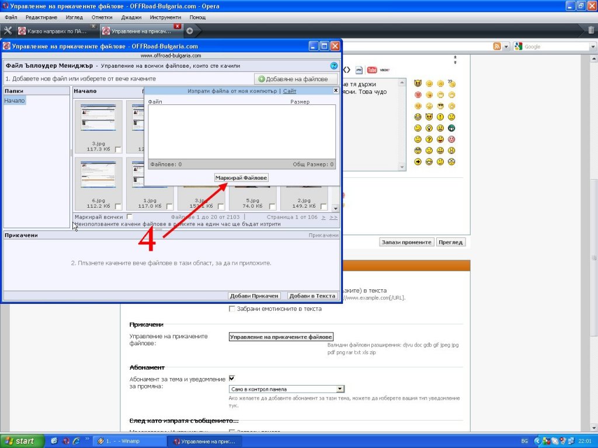The height and width of the screenshot is (448, 598).
Task: Click the 'Маркирай Файлове' button
Action: click(241, 177)
